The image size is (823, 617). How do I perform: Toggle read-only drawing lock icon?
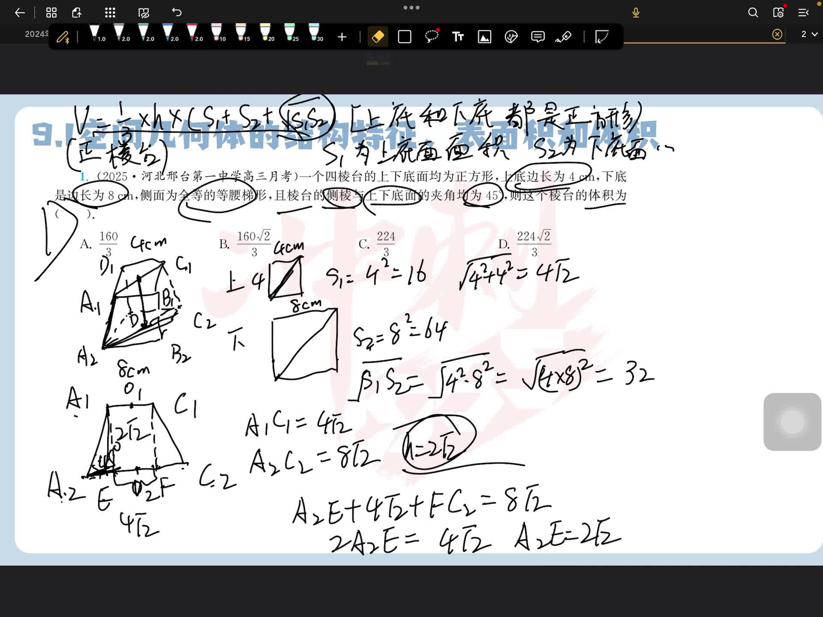(x=144, y=13)
